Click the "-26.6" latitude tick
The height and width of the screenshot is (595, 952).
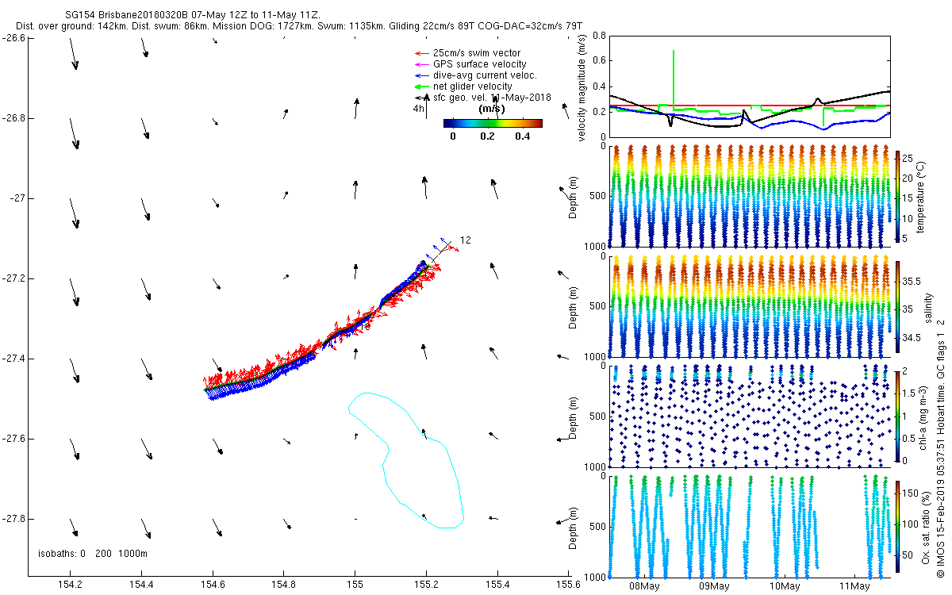(x=14, y=37)
